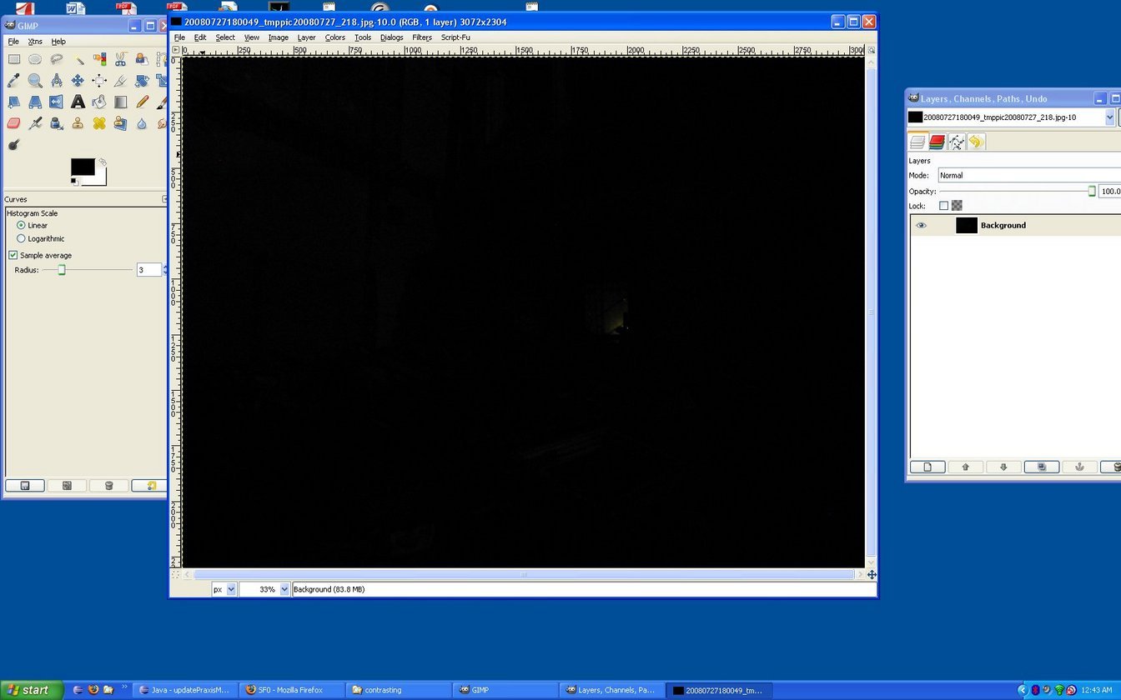The height and width of the screenshot is (700, 1121).
Task: Expand the image selector dropdown in Layers dialog
Action: point(1109,117)
